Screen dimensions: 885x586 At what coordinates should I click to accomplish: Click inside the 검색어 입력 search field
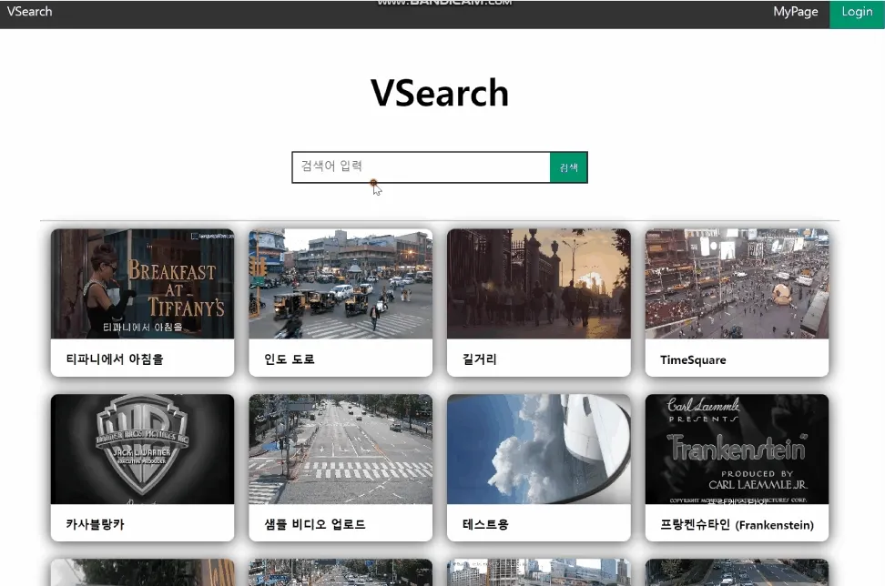(x=421, y=167)
